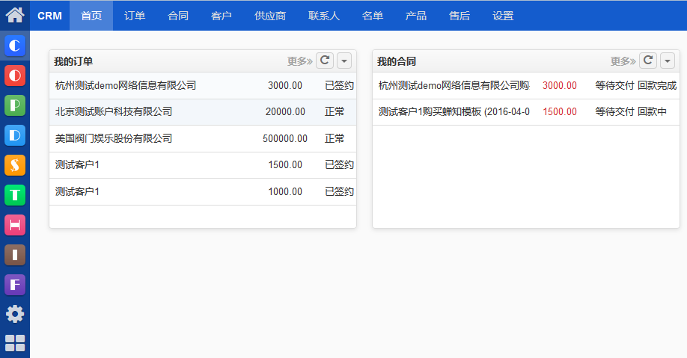Open the blue C app icon
The height and width of the screenshot is (358, 687).
coord(15,46)
